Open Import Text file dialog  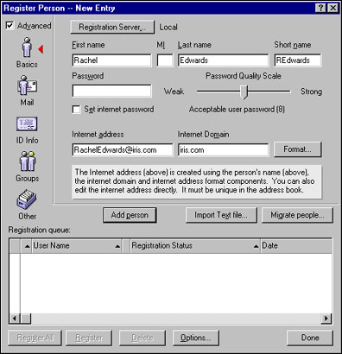(221, 215)
